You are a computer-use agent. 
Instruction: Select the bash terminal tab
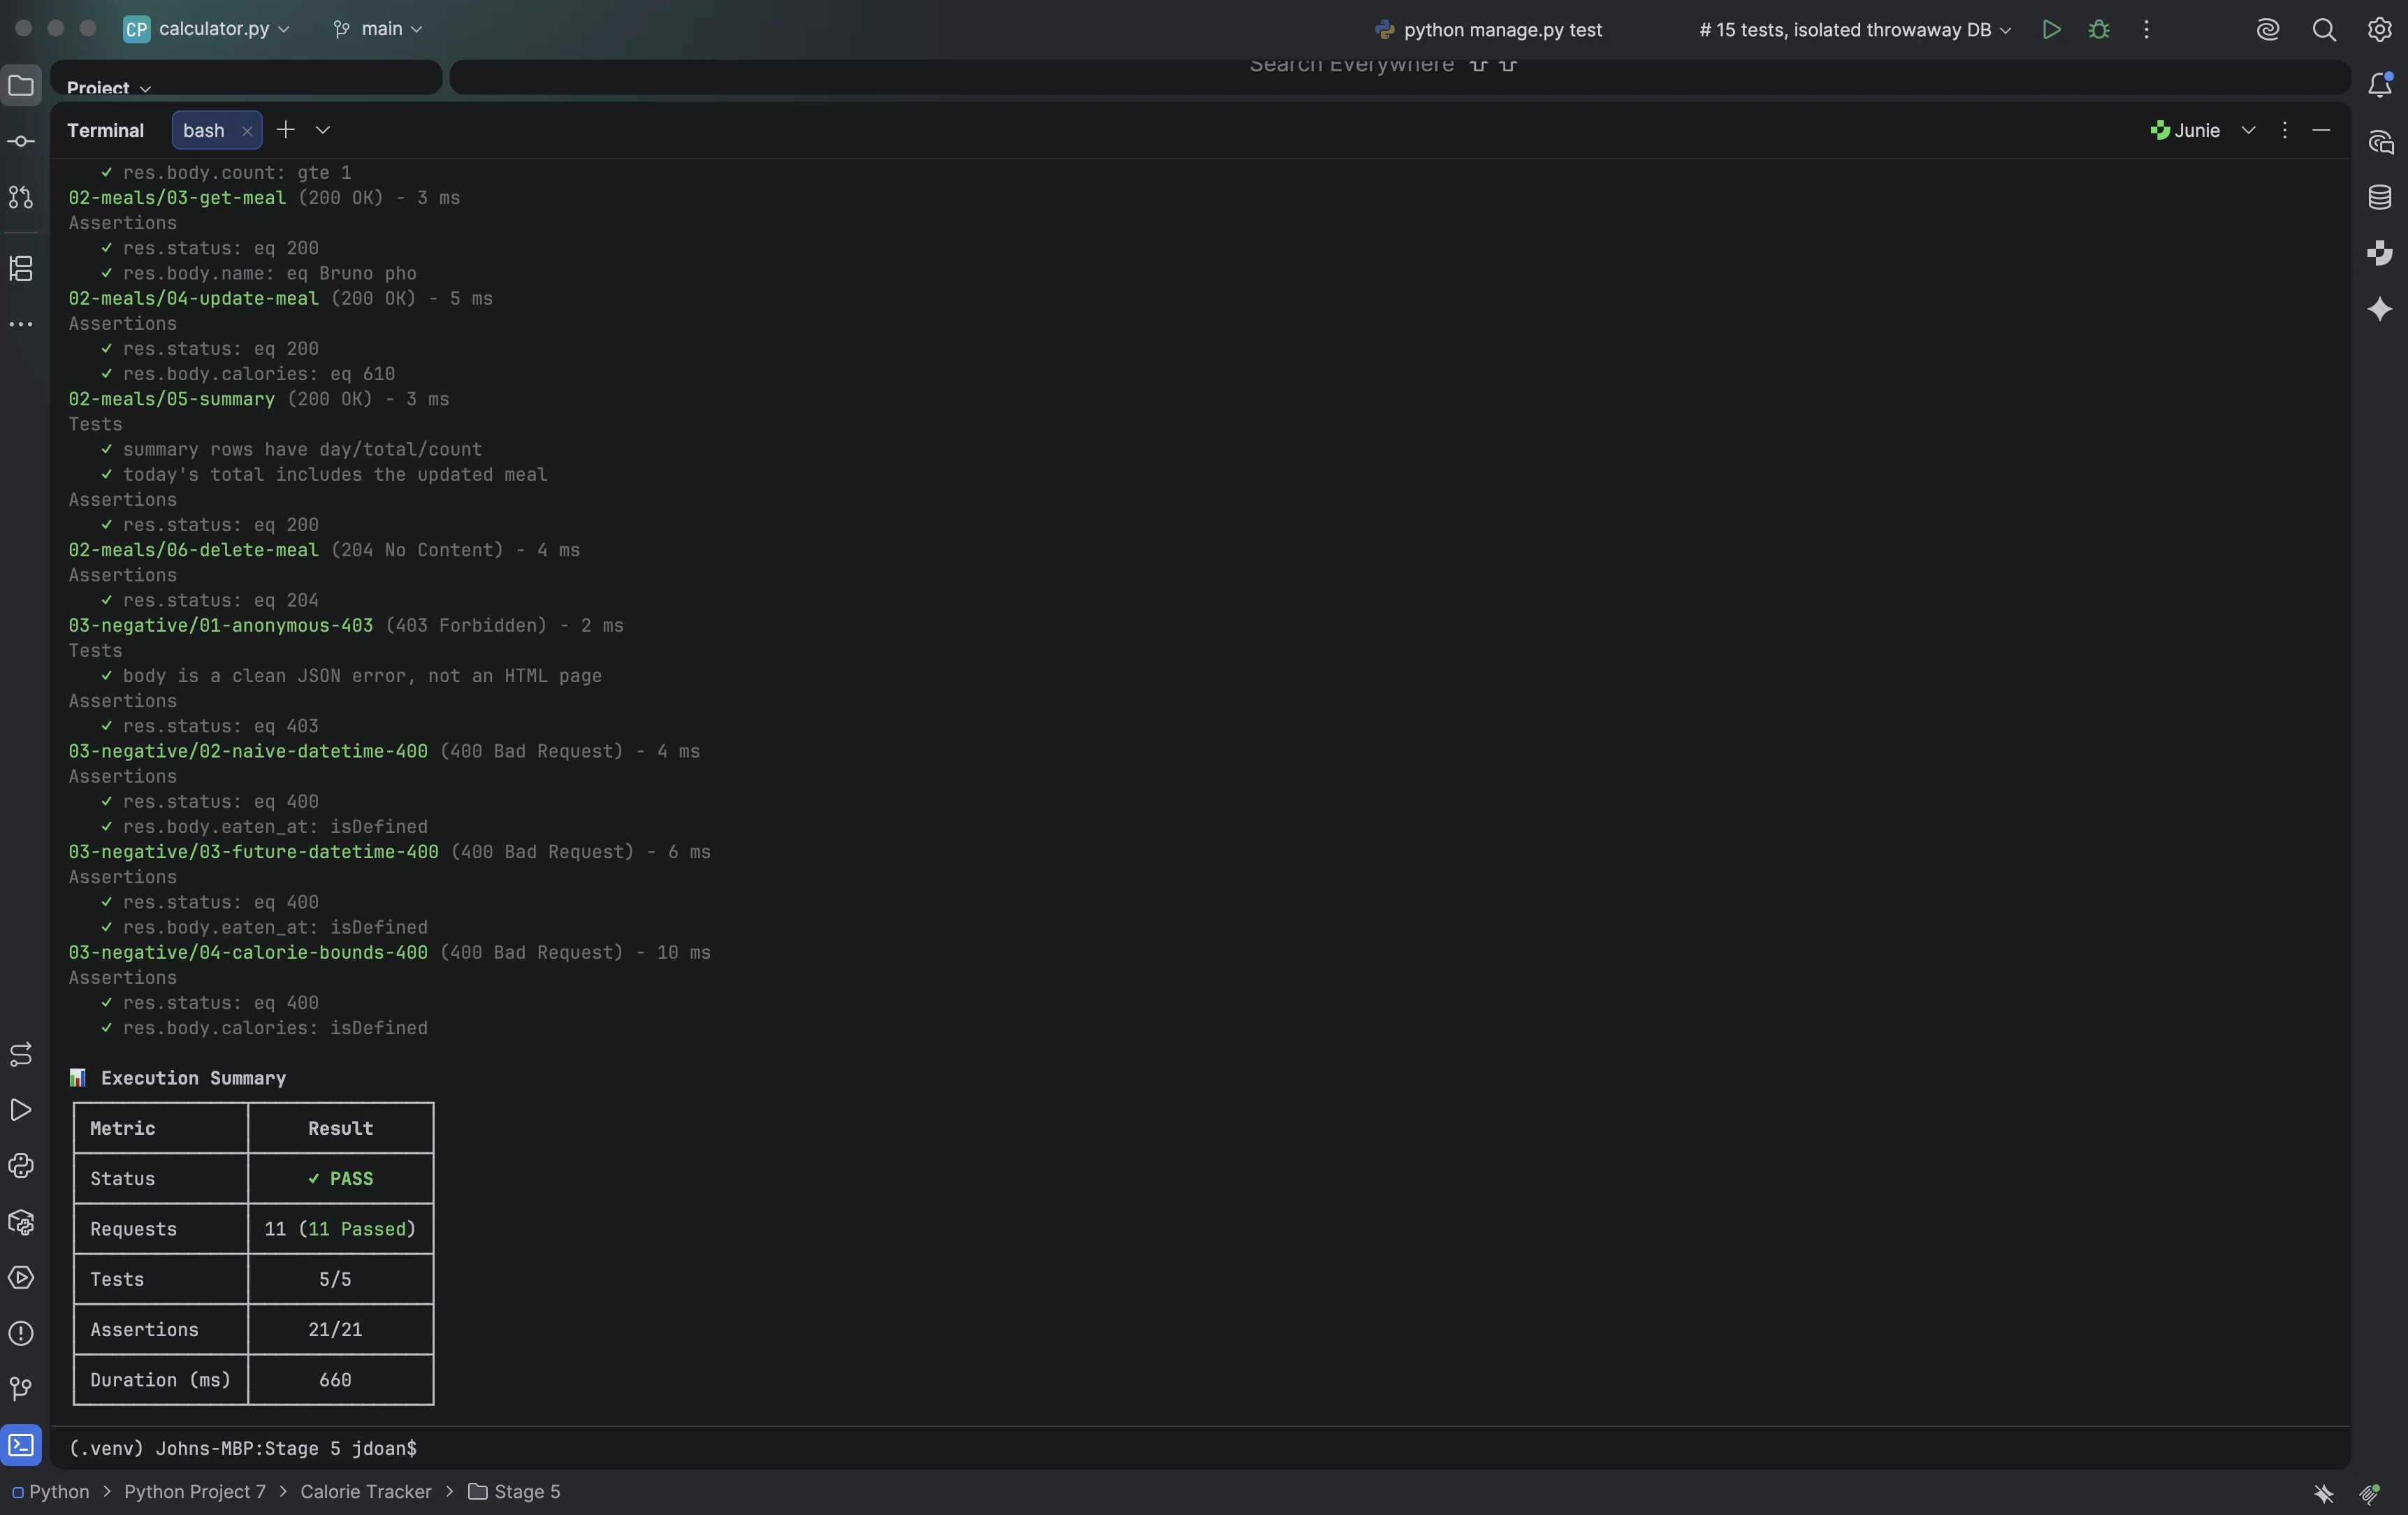pos(204,130)
